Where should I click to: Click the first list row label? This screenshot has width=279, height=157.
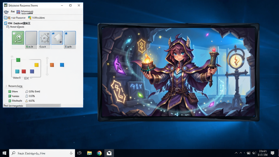tap(15, 92)
